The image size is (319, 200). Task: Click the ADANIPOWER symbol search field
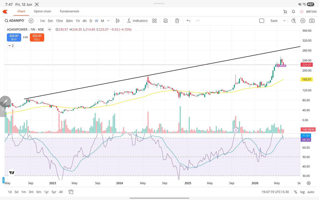(15, 21)
